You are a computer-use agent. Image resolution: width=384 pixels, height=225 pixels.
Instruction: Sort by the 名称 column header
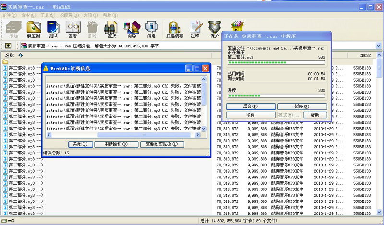click(x=10, y=55)
